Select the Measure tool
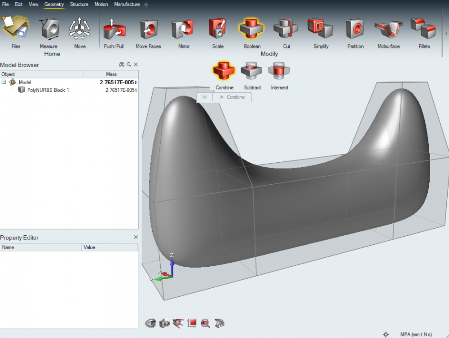Viewport: 449px width, 338px height. click(x=49, y=29)
